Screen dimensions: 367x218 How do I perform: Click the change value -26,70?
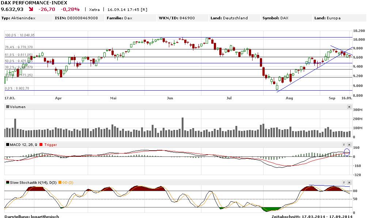coord(47,9)
